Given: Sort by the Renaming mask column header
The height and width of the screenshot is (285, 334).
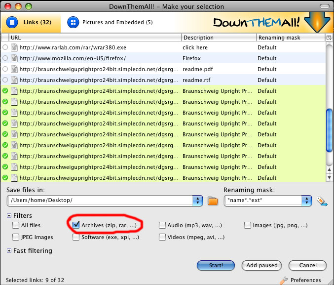Looking at the screenshot, I should [291, 38].
